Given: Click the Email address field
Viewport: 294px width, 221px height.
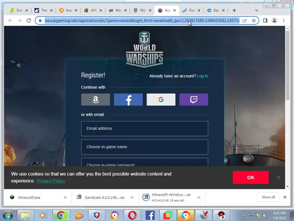Looking at the screenshot, I should (145, 129).
